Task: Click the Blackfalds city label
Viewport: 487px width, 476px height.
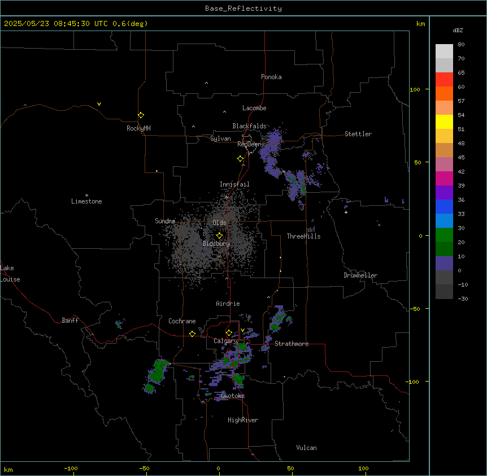Action: 249,126
